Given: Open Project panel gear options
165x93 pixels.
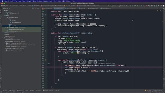Looking at the screenshot, I should coord(38,8).
